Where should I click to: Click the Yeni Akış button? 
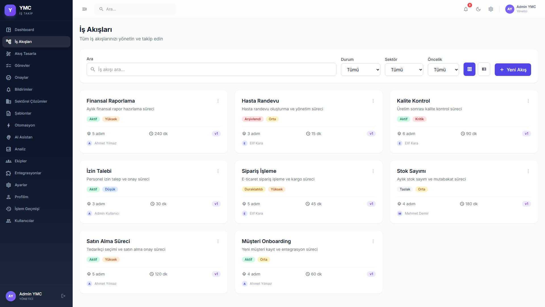(x=513, y=70)
